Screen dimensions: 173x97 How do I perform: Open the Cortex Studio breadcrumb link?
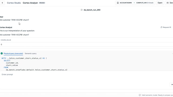14,3
